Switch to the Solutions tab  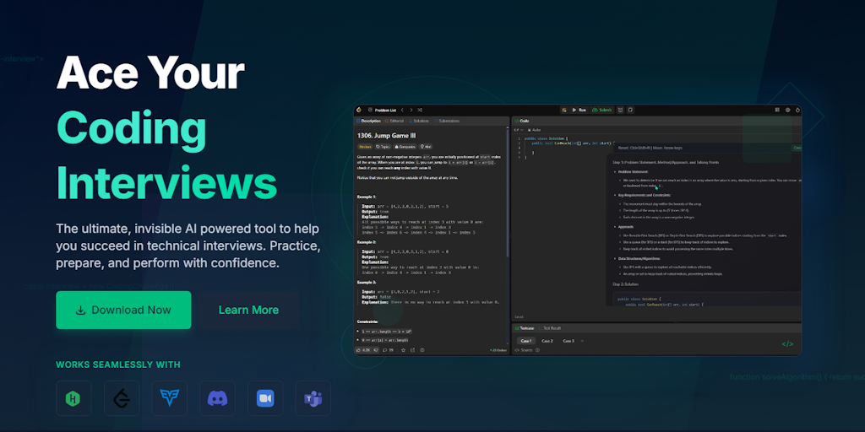(x=419, y=121)
